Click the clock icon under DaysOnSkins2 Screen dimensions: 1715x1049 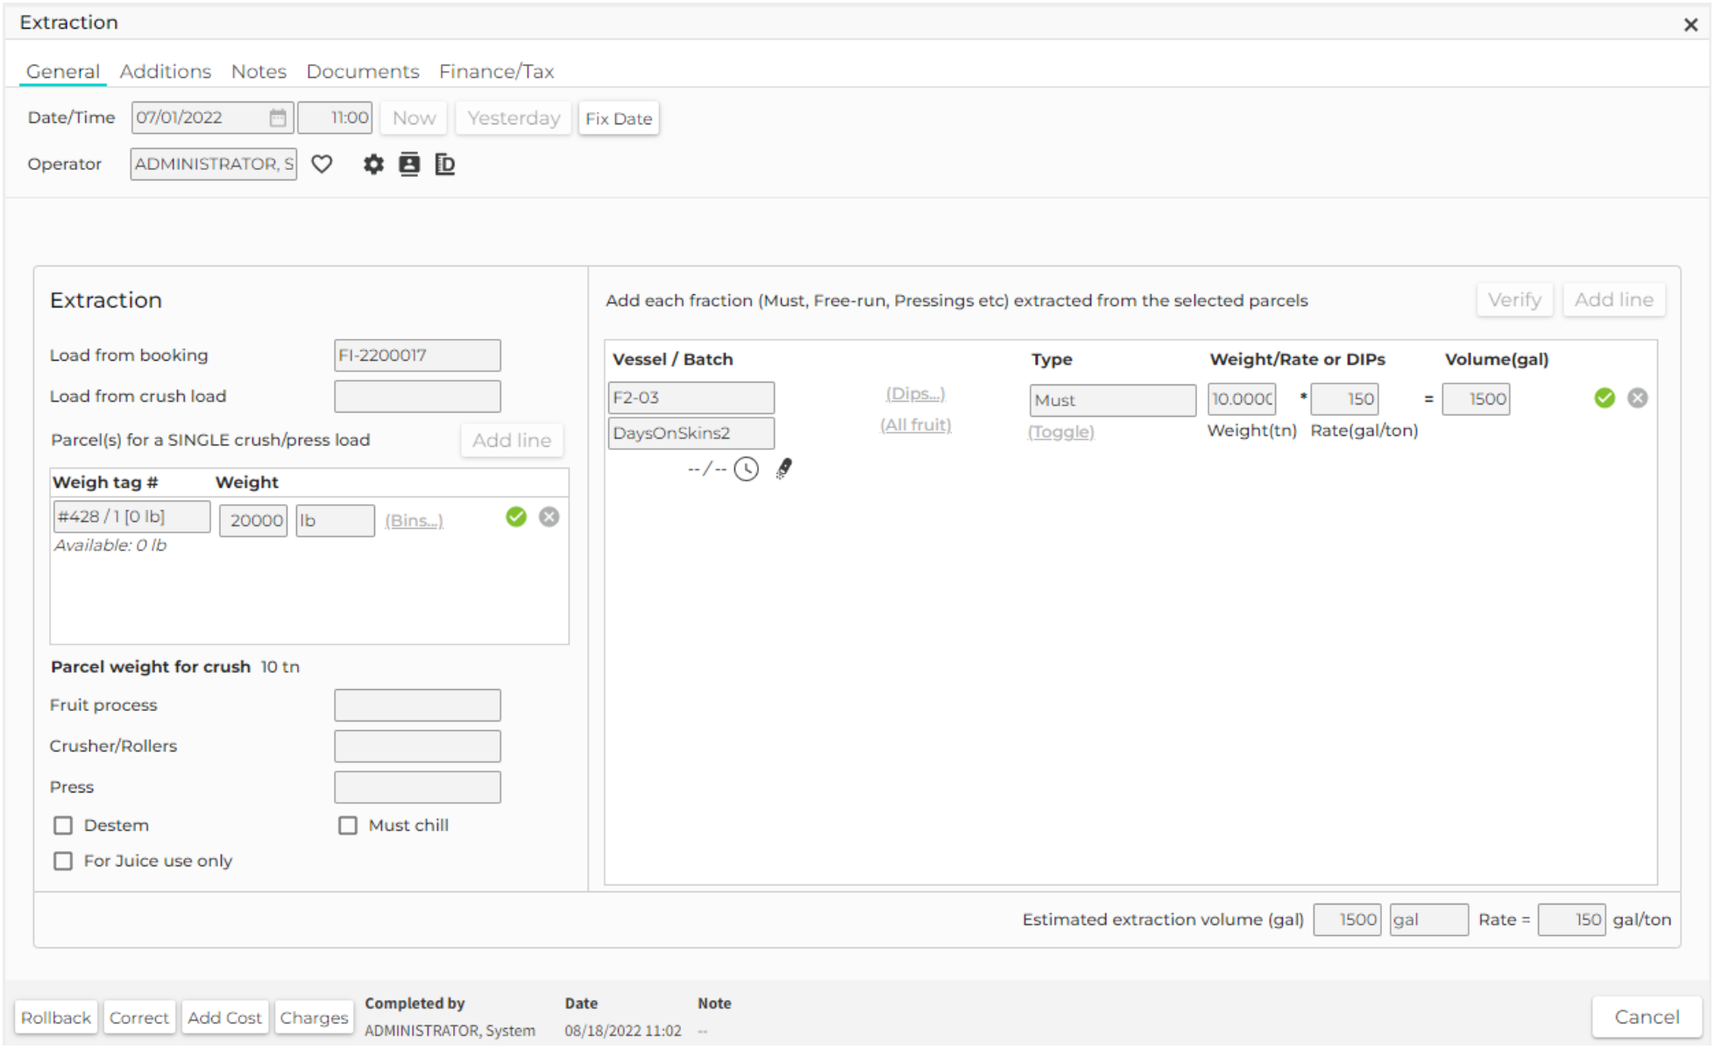(x=746, y=469)
